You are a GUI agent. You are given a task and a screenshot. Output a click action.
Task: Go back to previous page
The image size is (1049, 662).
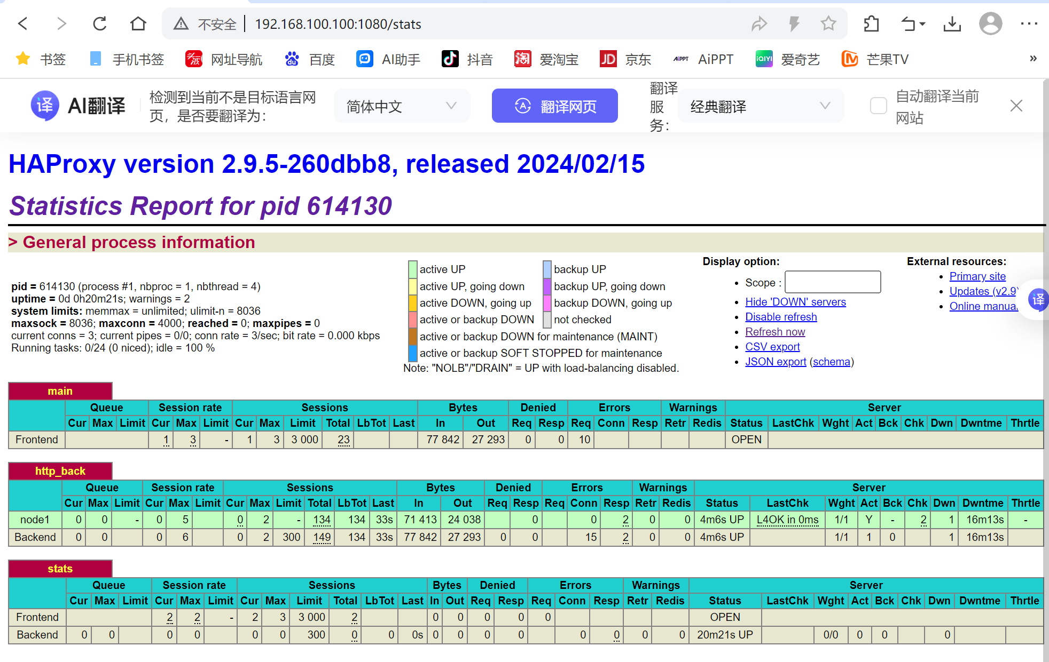(23, 24)
